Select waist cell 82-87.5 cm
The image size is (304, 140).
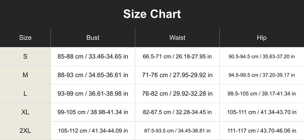(x=177, y=112)
